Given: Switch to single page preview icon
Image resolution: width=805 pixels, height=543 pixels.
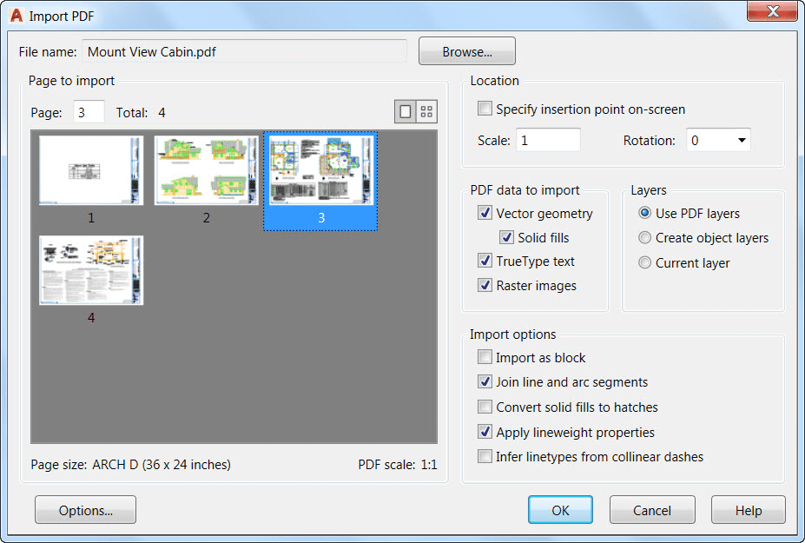Looking at the screenshot, I should [x=405, y=111].
